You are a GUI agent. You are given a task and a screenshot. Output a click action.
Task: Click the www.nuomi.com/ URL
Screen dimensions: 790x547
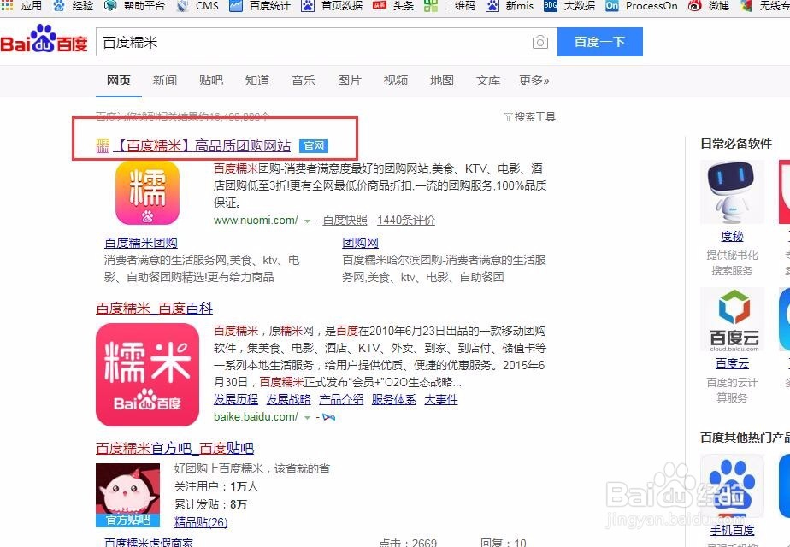click(256, 221)
